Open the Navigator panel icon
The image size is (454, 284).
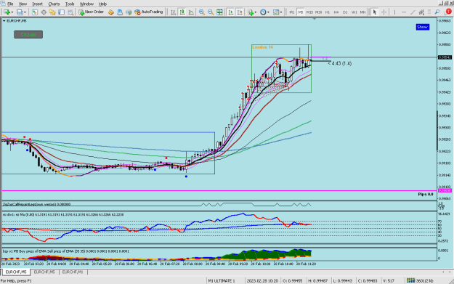52,12
